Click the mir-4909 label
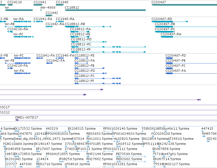217x168 pixels. click(48, 8)
